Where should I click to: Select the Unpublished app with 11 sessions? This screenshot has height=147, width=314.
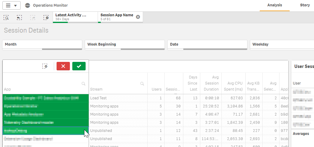pyautogui.click(x=46, y=139)
